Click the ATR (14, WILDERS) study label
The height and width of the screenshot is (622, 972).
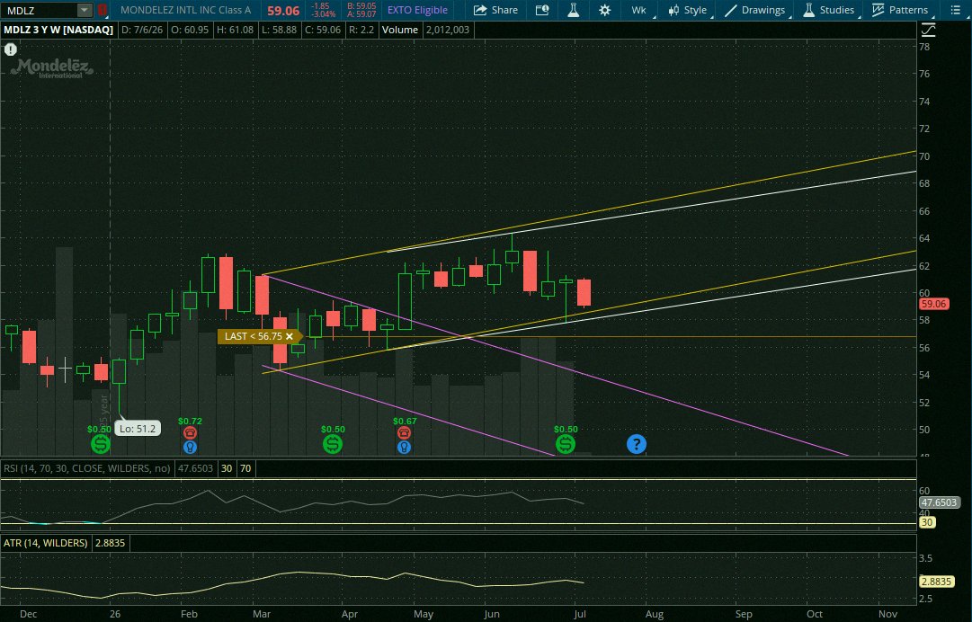pyautogui.click(x=45, y=543)
